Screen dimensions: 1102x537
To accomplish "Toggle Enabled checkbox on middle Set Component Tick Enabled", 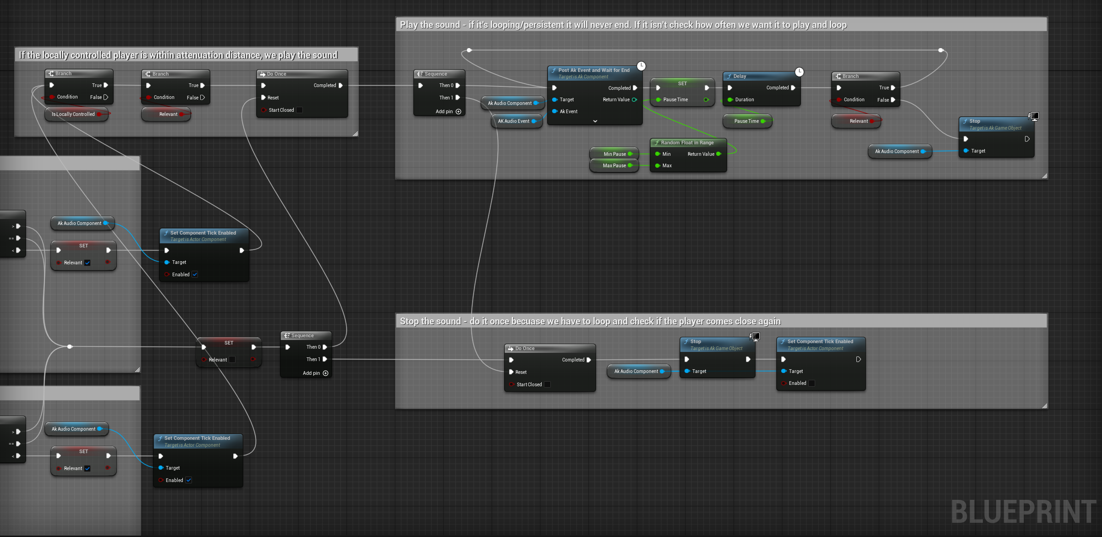I will pyautogui.click(x=195, y=274).
